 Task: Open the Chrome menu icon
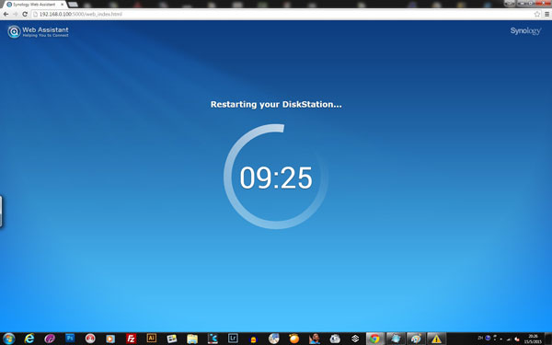[x=546, y=14]
